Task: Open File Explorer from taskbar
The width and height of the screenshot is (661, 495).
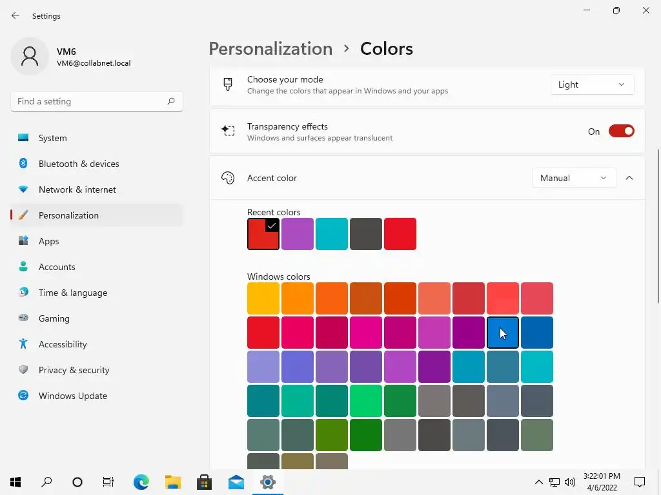Action: tap(173, 482)
